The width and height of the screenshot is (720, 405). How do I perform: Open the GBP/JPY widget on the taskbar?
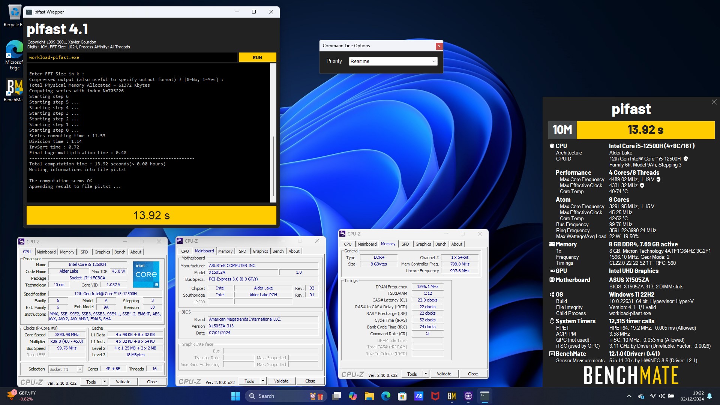(x=21, y=396)
